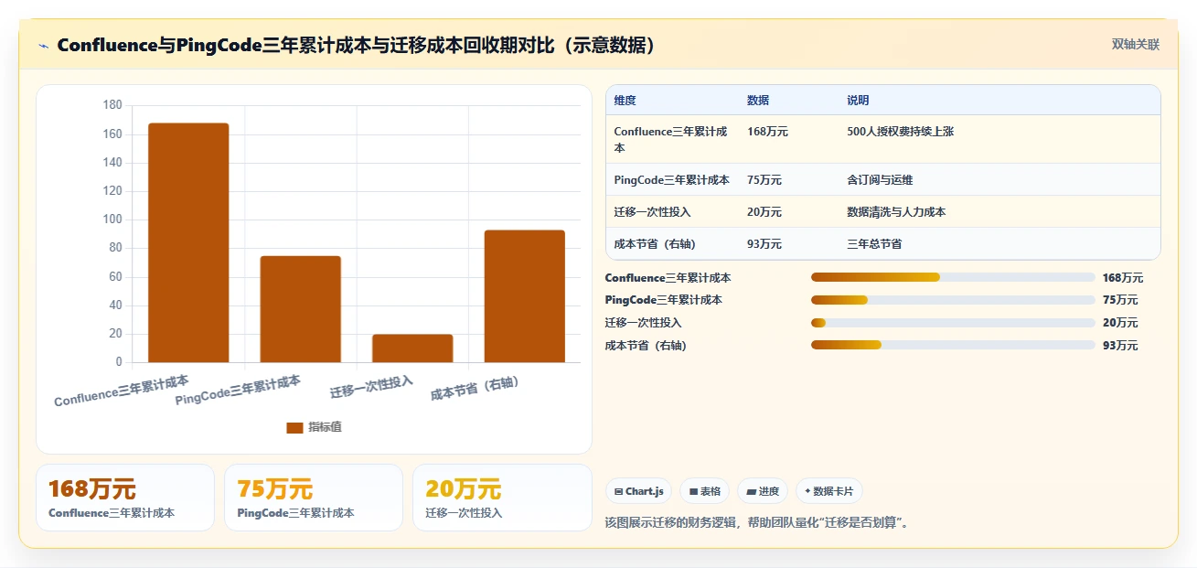Click the 指标值 legend color swatch
This screenshot has width=1197, height=568.
294,427
